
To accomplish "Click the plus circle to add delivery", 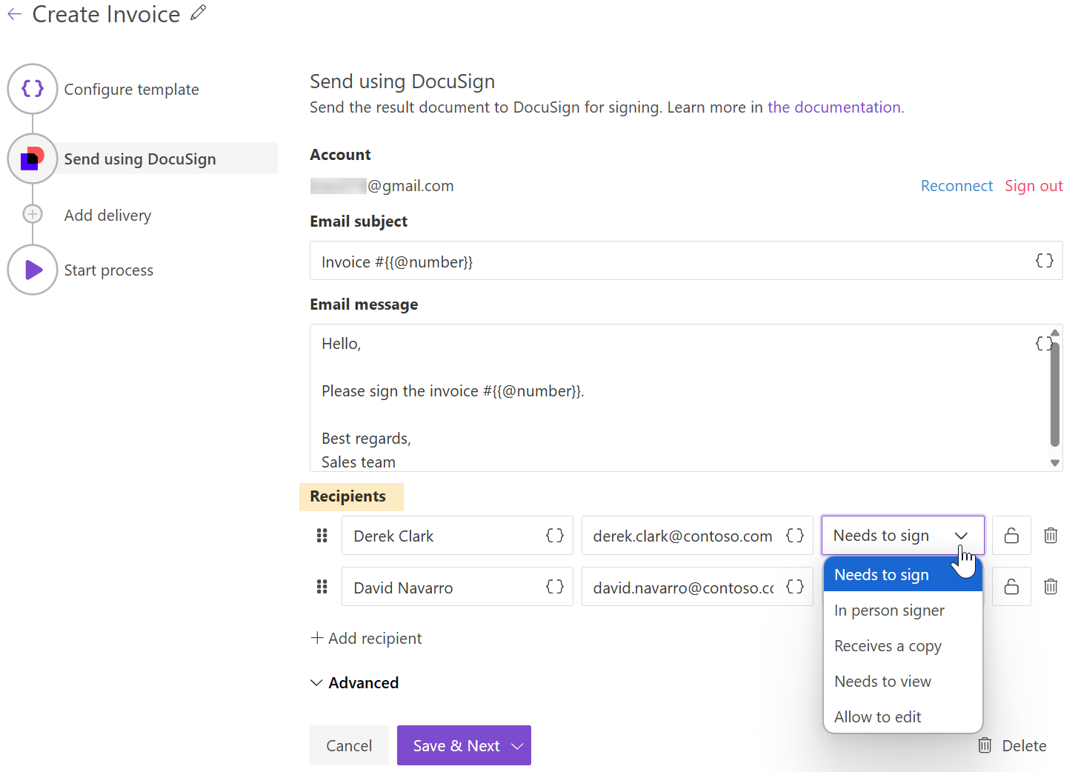I will 33,214.
